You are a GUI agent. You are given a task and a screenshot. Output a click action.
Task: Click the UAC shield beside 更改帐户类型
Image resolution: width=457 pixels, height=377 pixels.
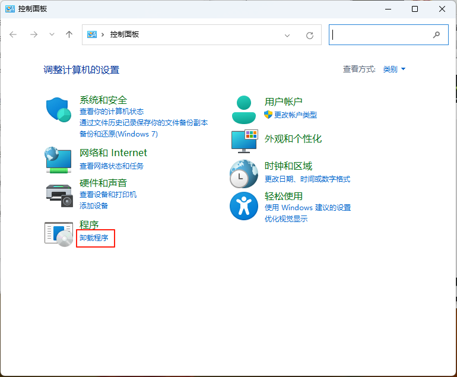[x=268, y=115]
